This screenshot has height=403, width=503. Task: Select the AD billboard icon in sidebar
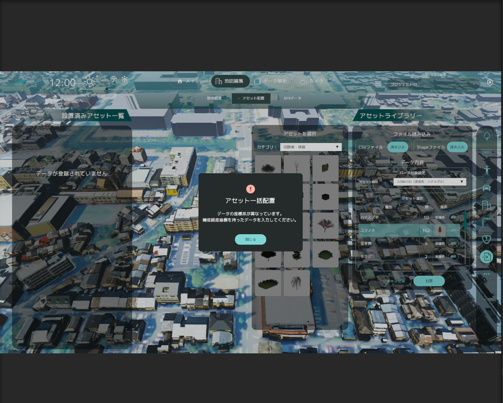point(486,153)
